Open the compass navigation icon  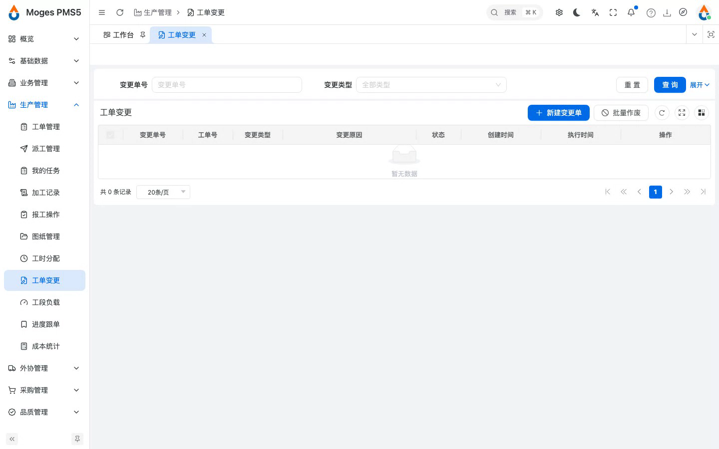click(x=683, y=12)
